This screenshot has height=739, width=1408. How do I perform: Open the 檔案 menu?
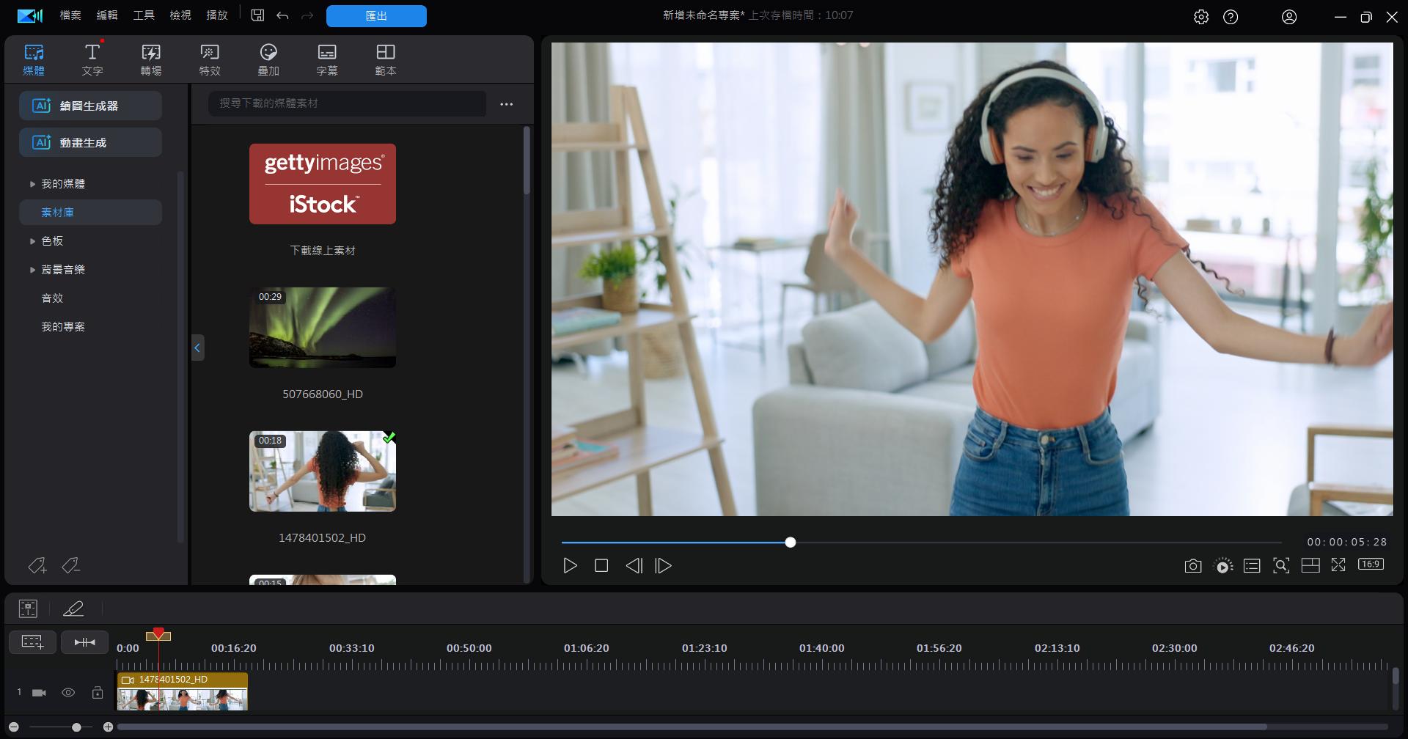pyautogui.click(x=70, y=15)
